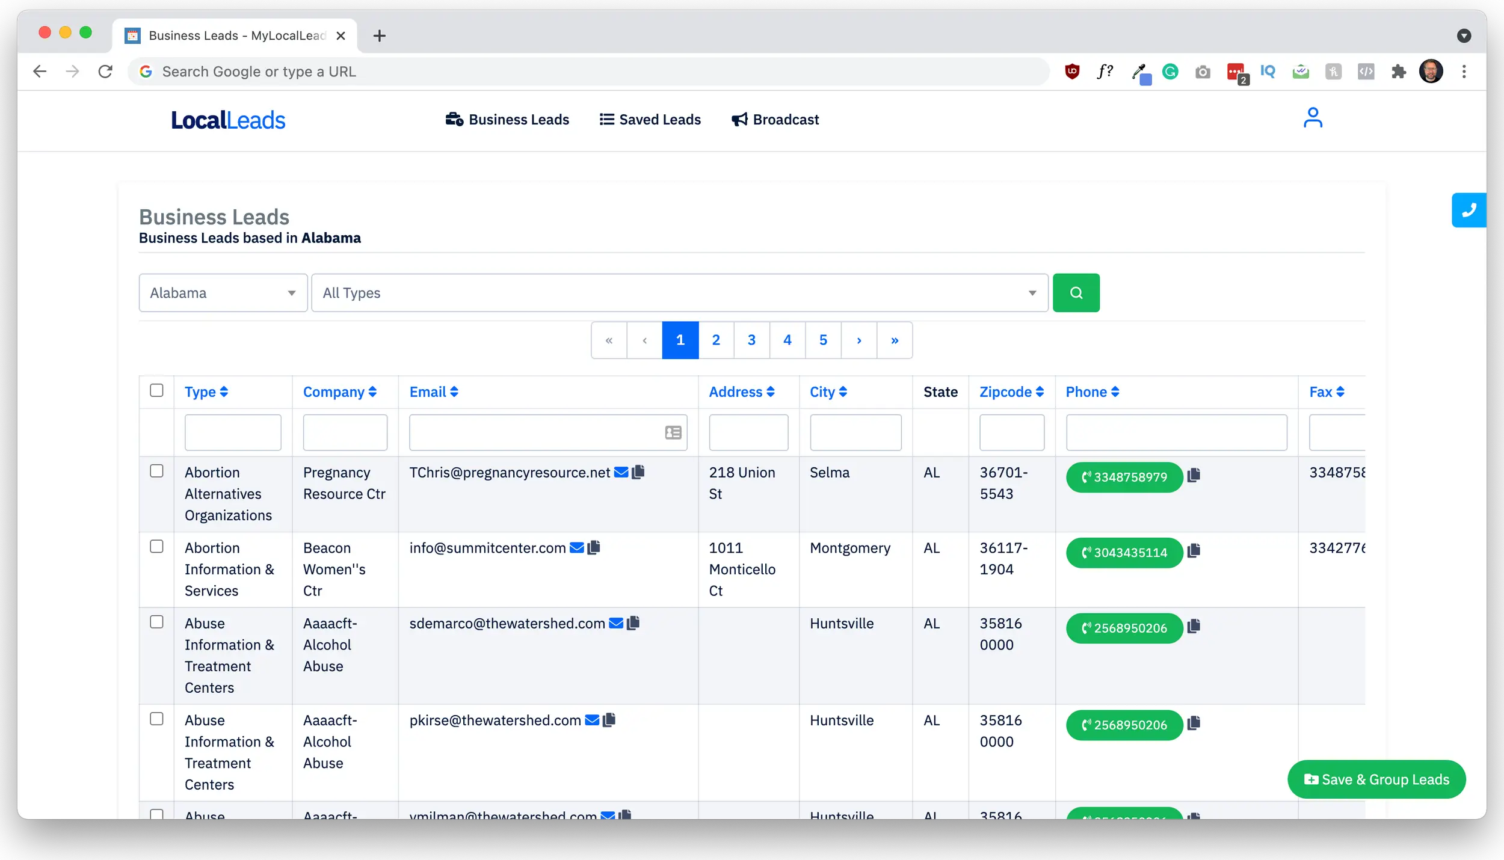Open the Chrome extensions puzzle icon
1504x860 pixels.
1399,72
